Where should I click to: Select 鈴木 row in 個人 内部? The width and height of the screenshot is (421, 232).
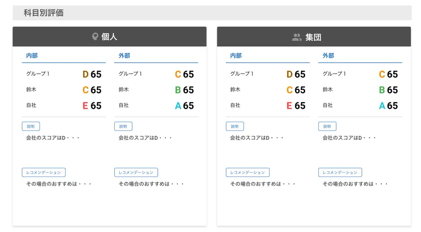click(x=31, y=90)
